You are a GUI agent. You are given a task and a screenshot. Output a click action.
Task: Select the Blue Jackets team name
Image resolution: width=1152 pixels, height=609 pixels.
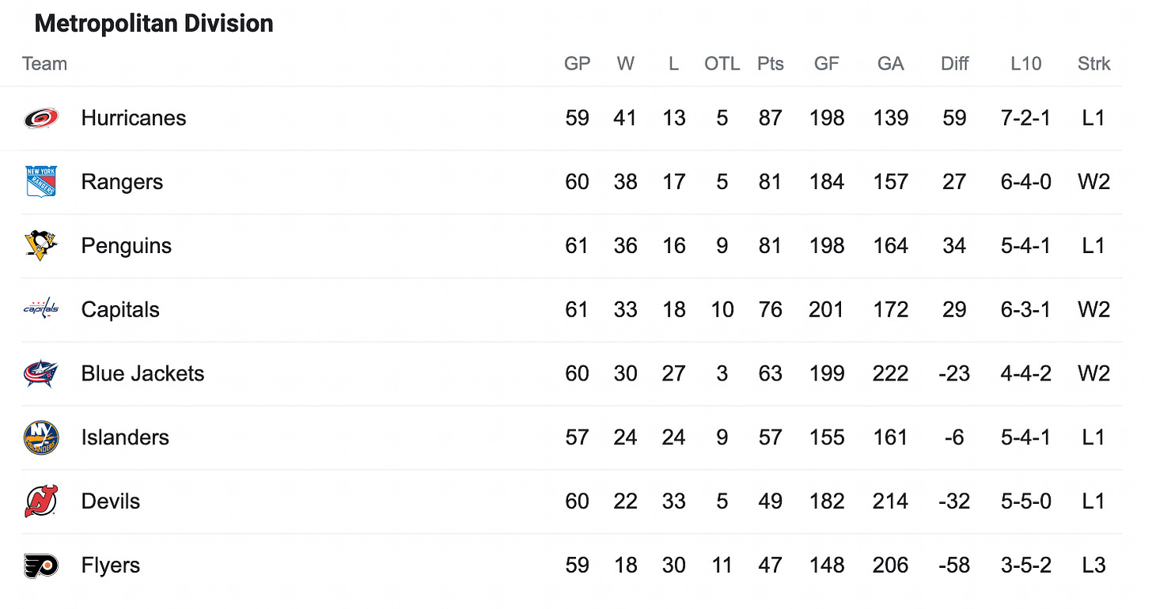pyautogui.click(x=142, y=373)
